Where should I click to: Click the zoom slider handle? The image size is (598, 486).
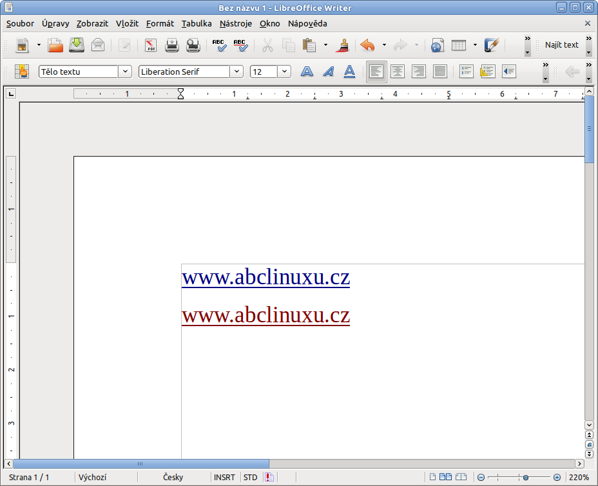(526, 478)
